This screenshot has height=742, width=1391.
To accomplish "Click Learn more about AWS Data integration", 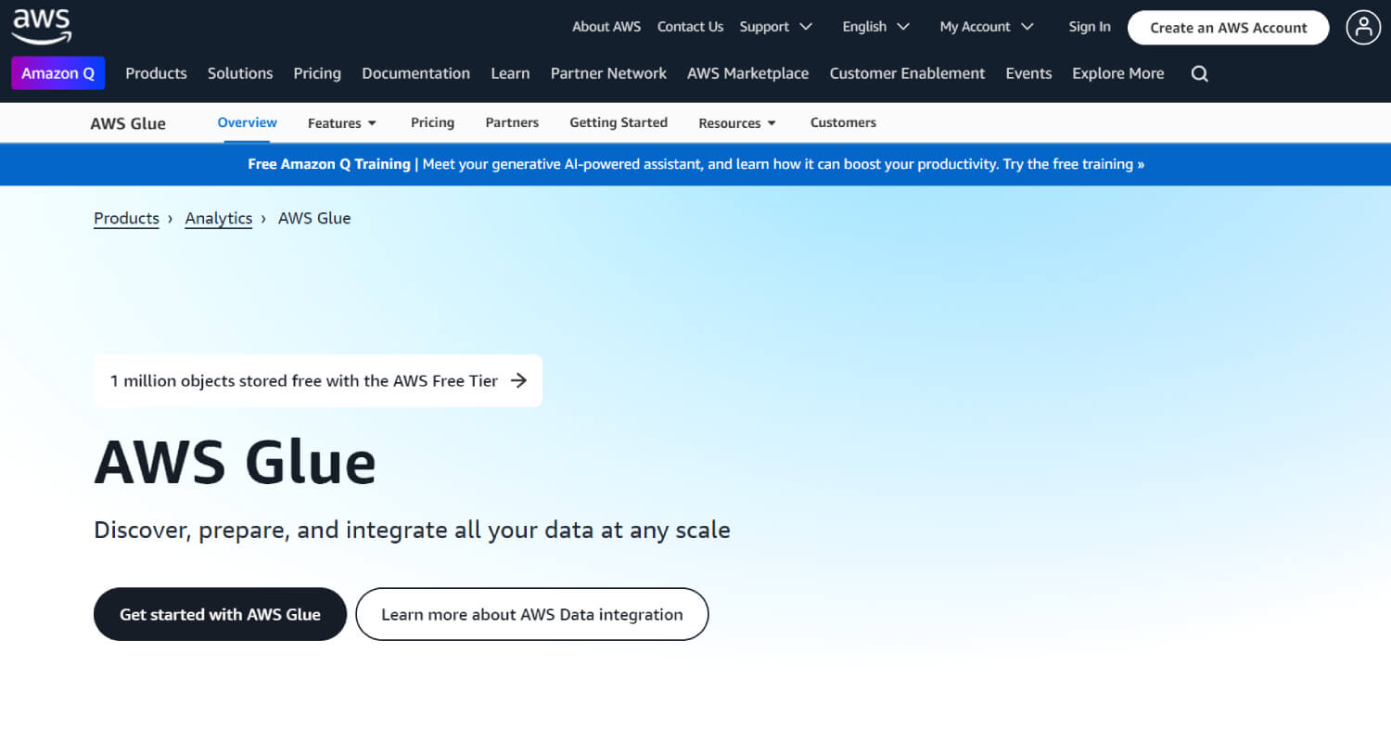I will coord(532,614).
